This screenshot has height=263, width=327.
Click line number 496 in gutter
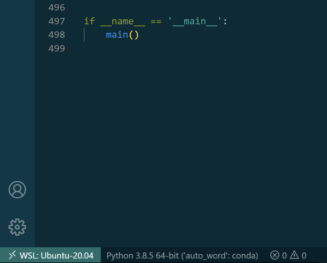57,7
